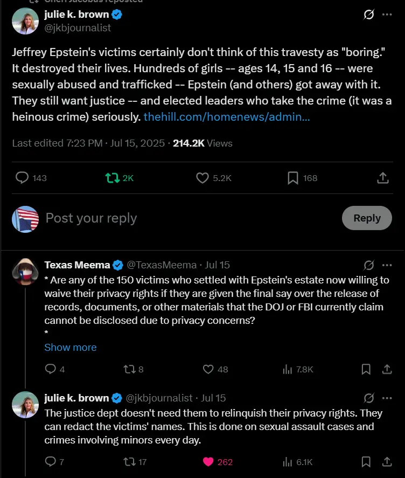Like the main post with 5.2K likes
The width and height of the screenshot is (405, 478).
coord(202,178)
